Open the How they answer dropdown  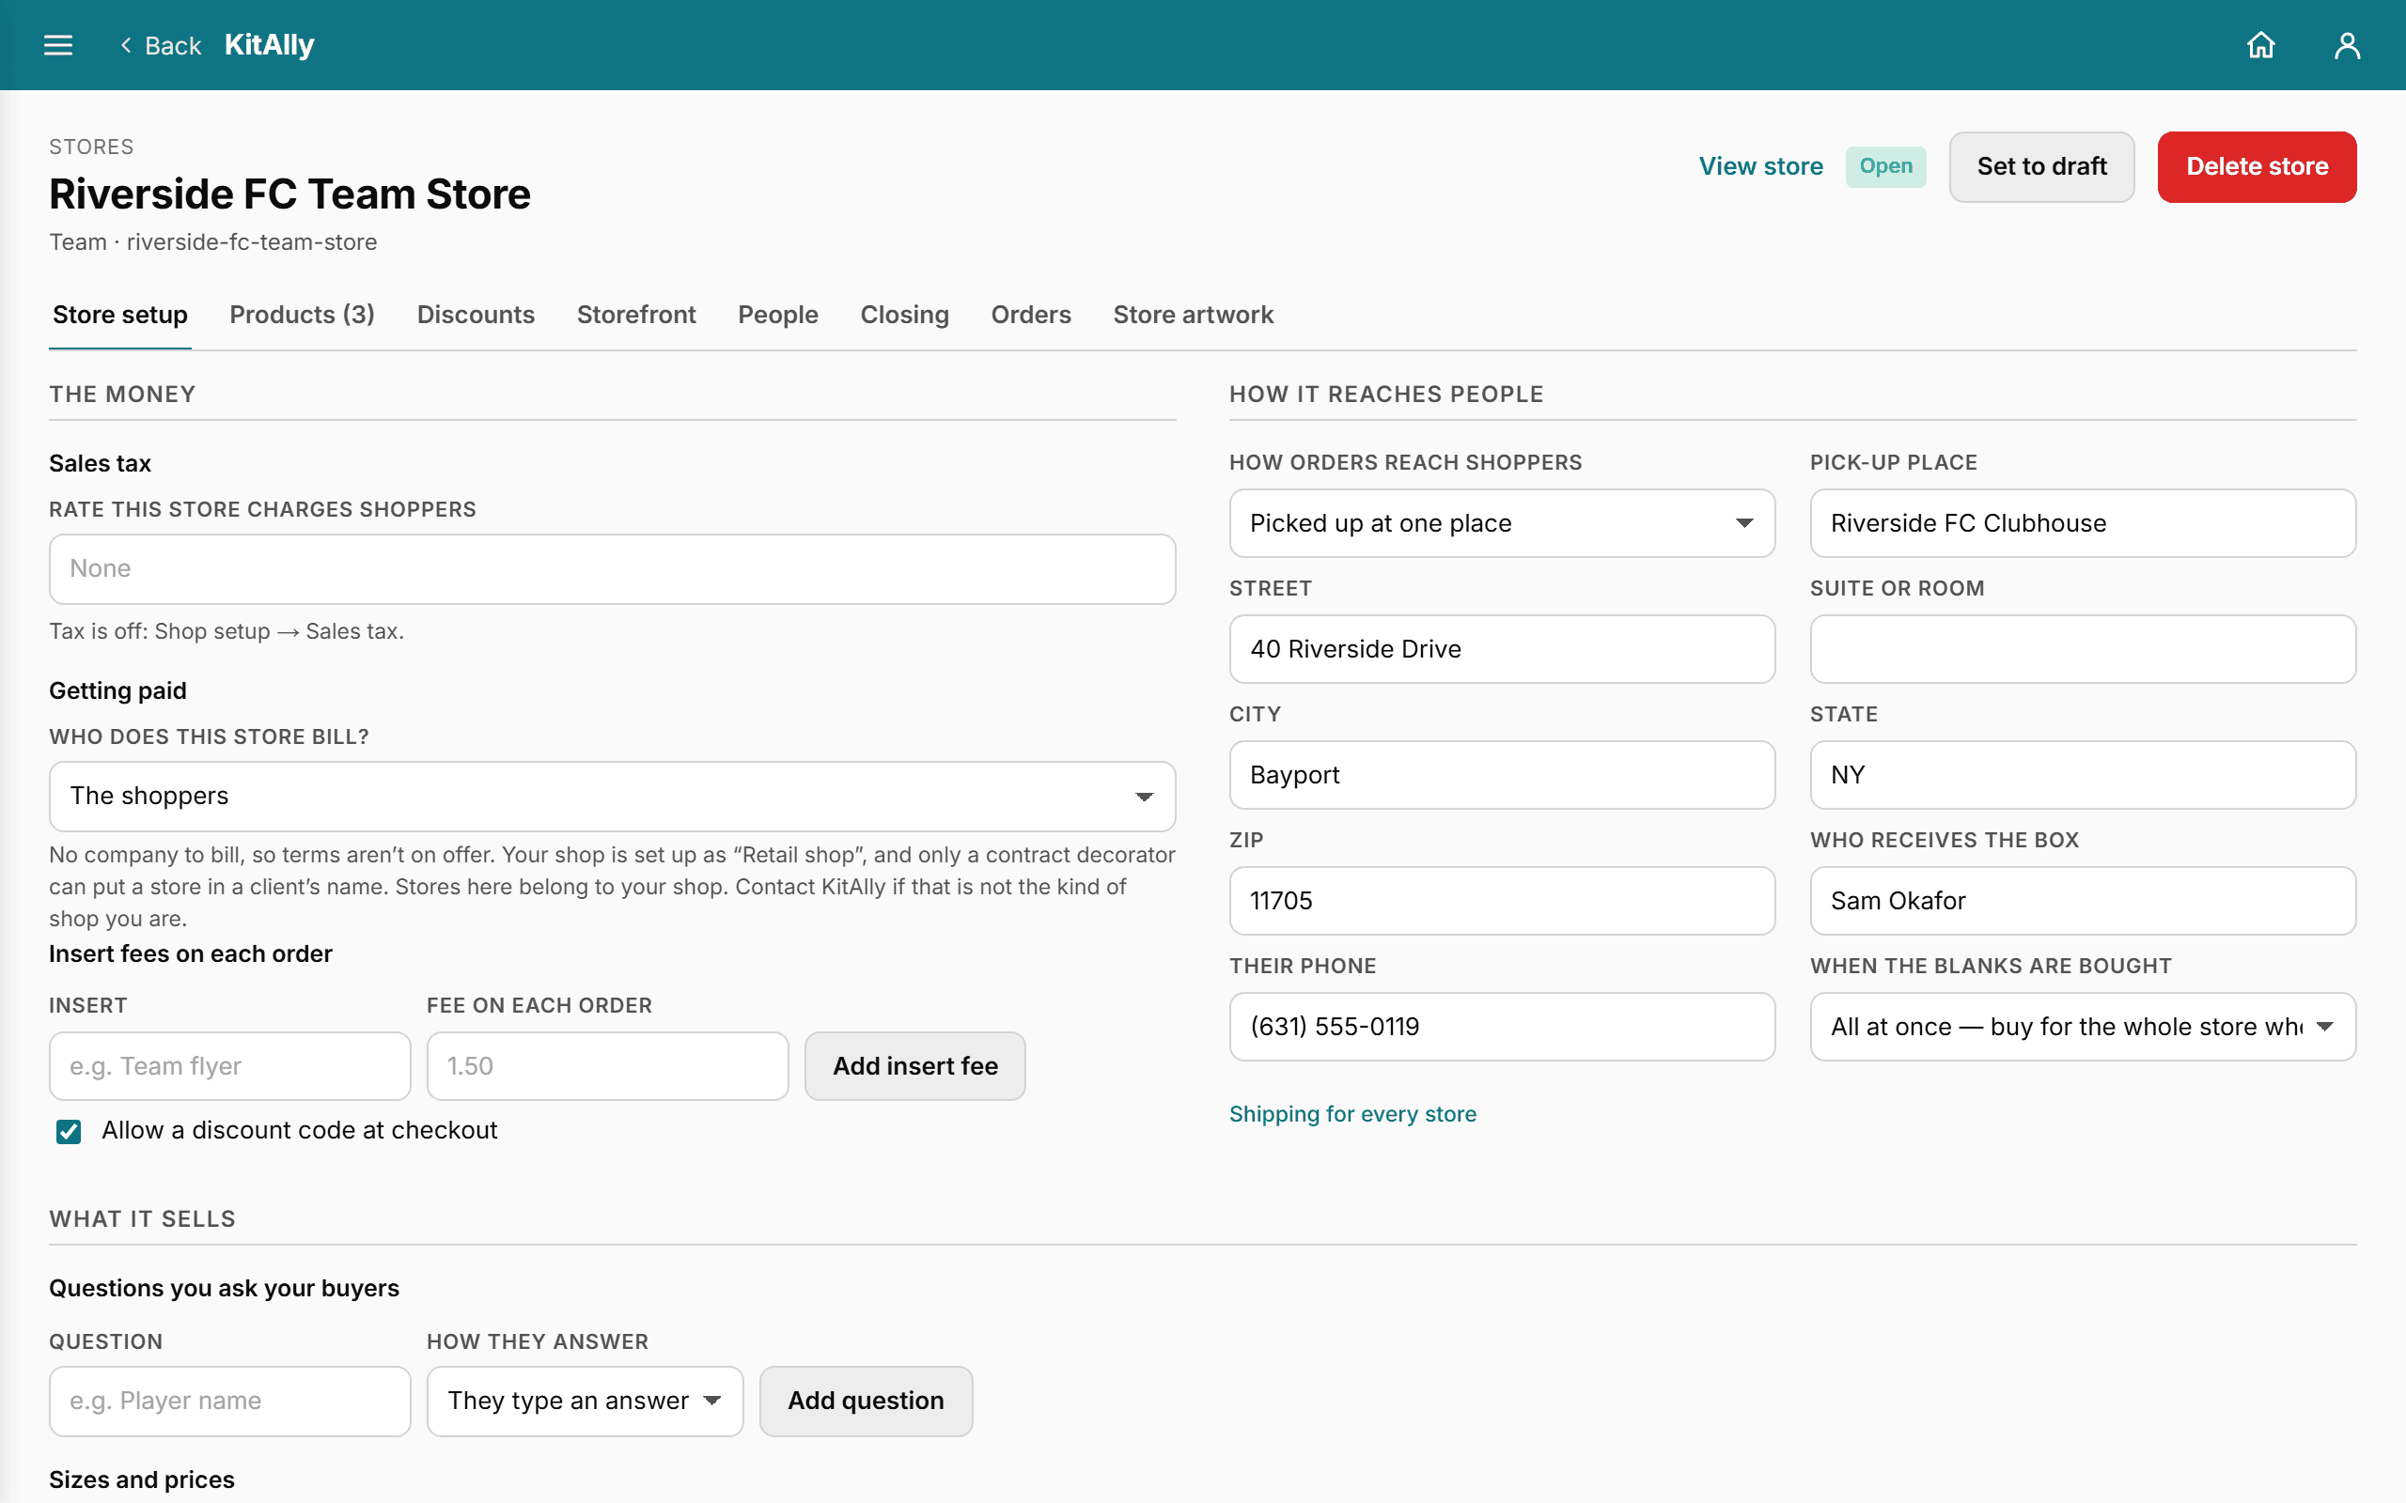pyautogui.click(x=585, y=1401)
